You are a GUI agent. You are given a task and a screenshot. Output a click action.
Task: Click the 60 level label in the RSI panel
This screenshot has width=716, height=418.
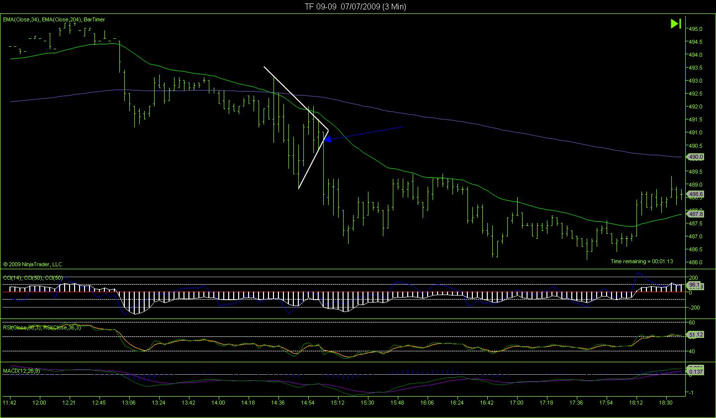tap(692, 322)
